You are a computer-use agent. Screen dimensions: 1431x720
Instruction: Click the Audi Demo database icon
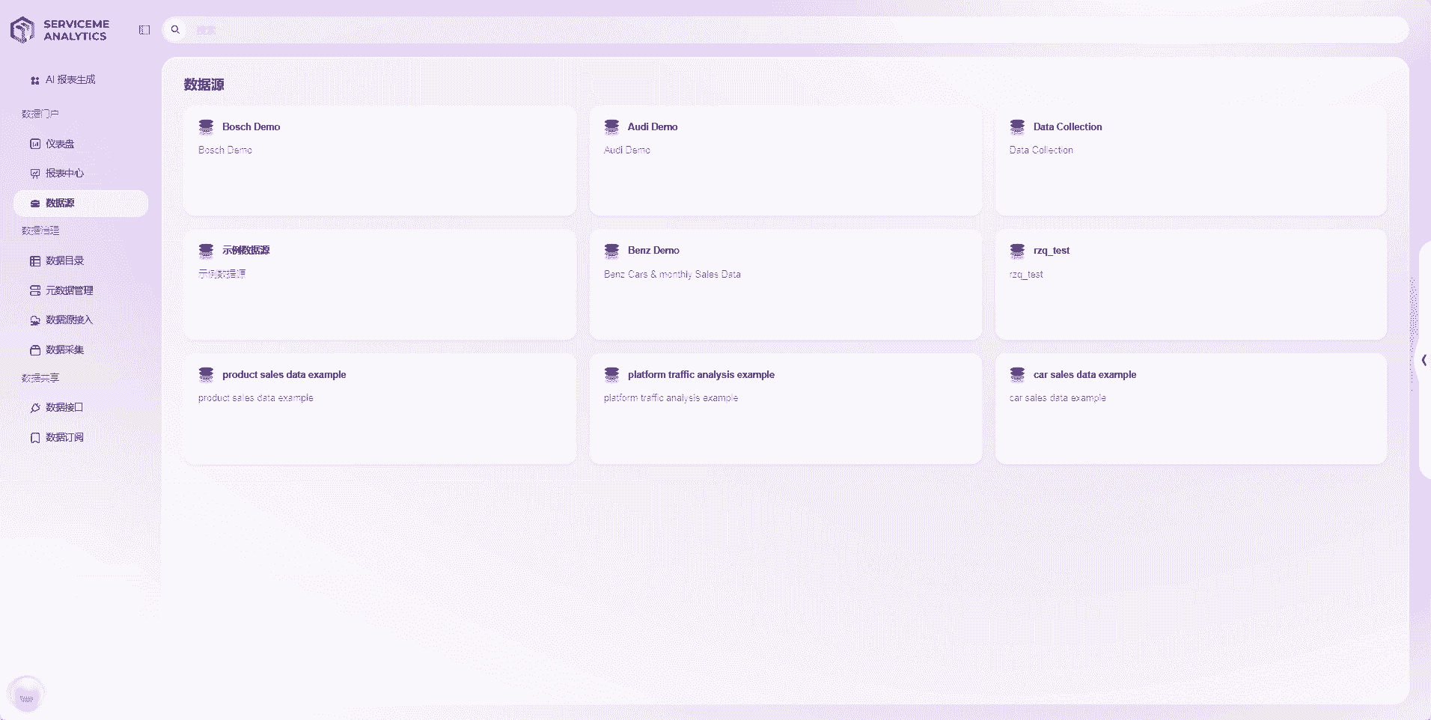(611, 126)
